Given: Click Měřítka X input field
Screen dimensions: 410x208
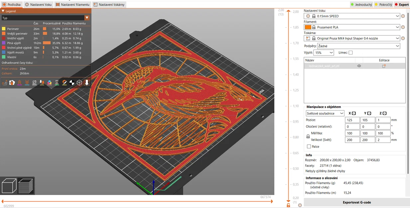Looking at the screenshot, I should click(x=352, y=133).
